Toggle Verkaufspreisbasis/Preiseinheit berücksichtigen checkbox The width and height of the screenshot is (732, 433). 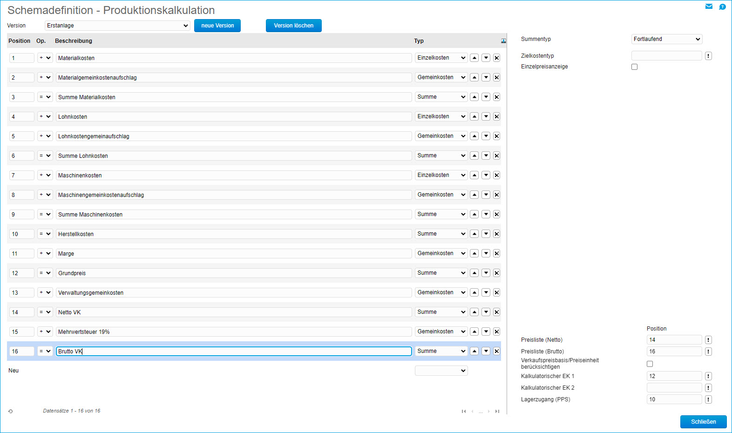click(x=650, y=364)
